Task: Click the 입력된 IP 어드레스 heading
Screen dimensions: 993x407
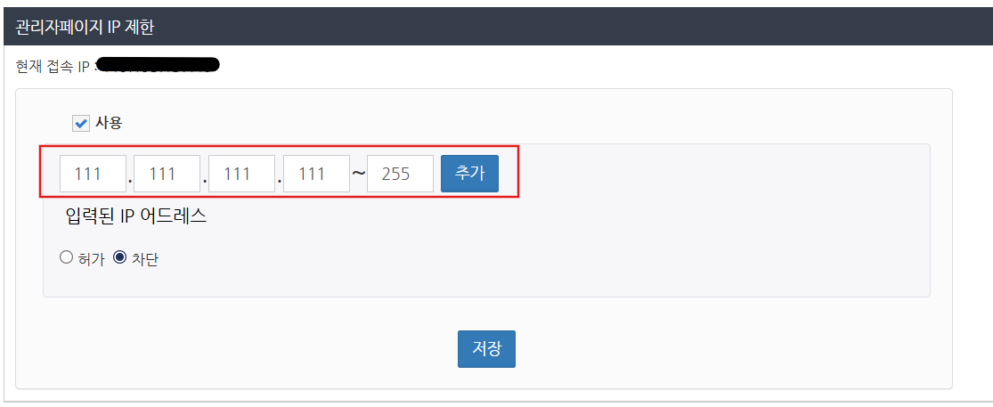Action: coord(136,216)
